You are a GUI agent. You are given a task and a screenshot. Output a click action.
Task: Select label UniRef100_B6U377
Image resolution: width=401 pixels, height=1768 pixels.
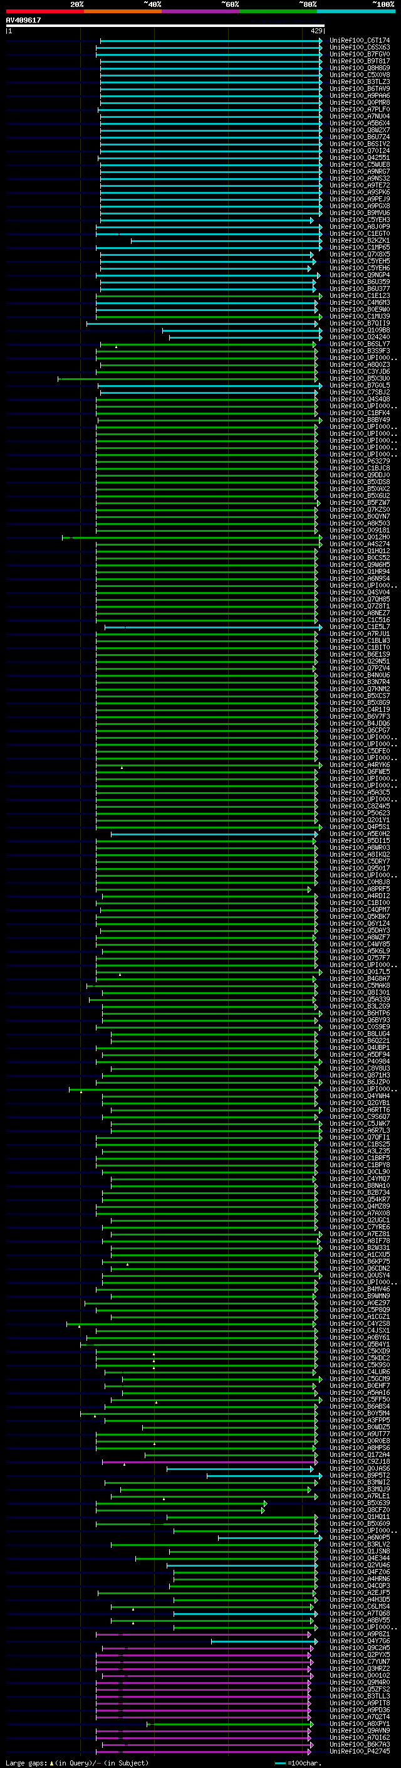(x=360, y=289)
